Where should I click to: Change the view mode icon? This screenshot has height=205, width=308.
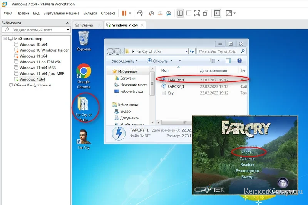pyautogui.click(x=213, y=61)
